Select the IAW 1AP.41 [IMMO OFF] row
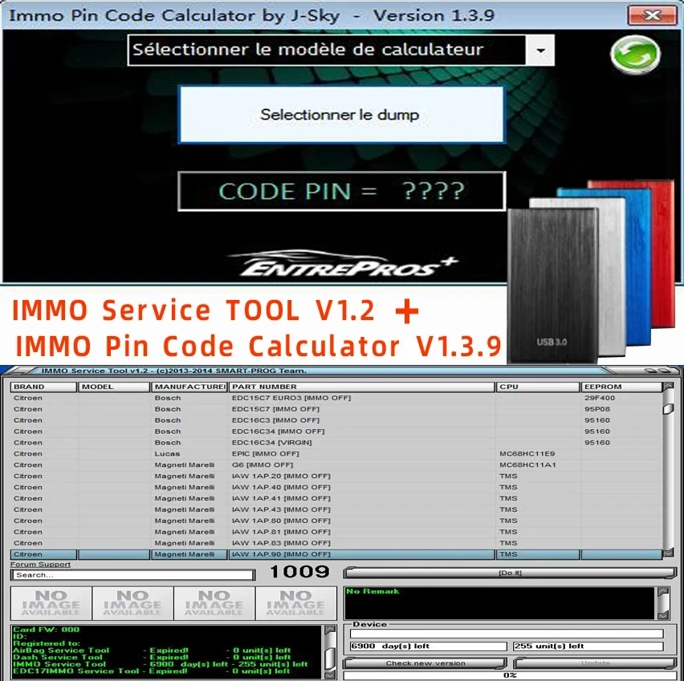Screen dimensions: 684x681 336,498
